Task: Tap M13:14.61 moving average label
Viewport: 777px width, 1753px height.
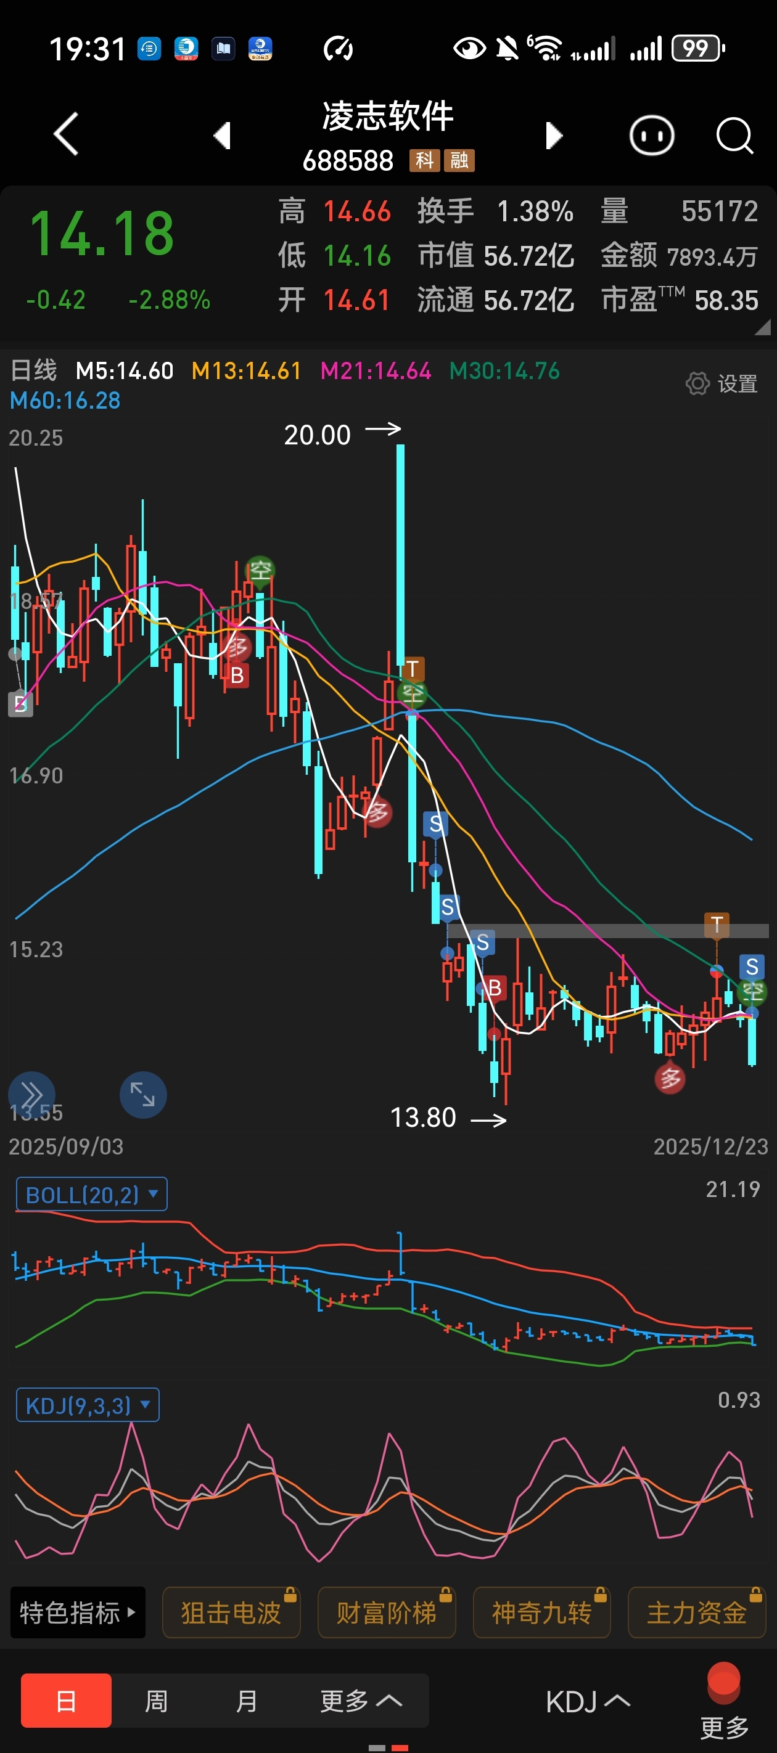Action: [x=247, y=371]
